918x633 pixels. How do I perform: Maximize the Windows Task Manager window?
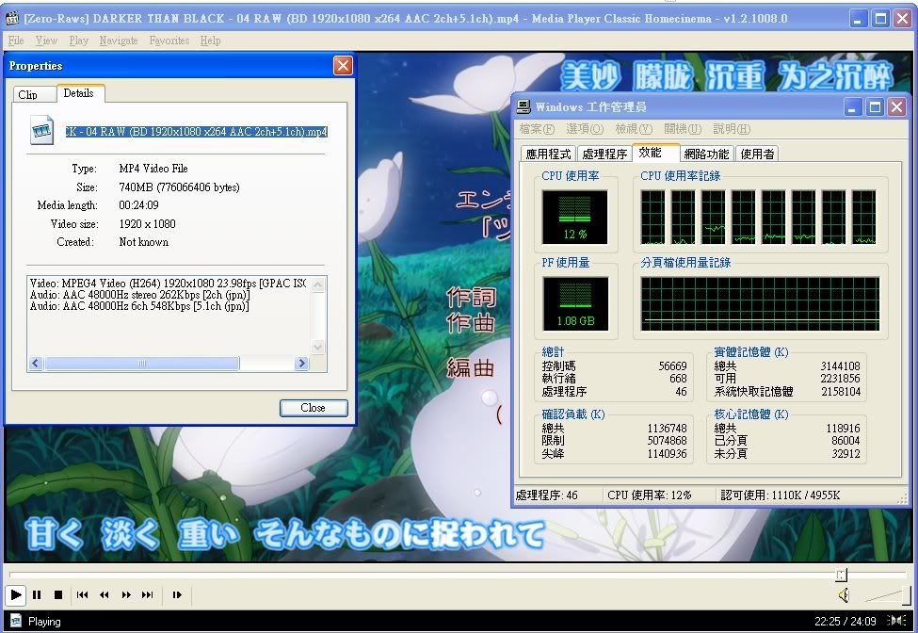pos(875,107)
